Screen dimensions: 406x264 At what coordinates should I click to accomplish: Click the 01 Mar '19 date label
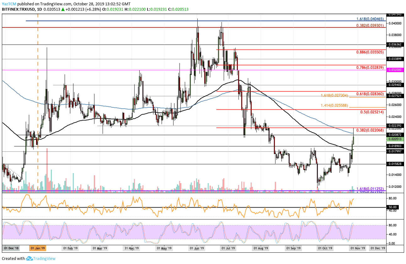point(100,248)
